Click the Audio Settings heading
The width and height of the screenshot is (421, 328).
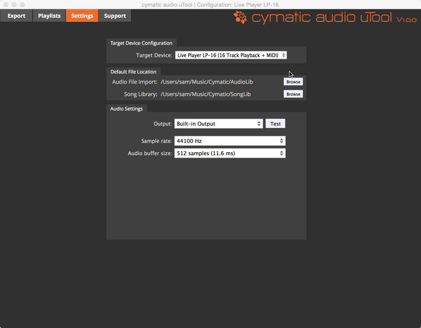(x=127, y=109)
